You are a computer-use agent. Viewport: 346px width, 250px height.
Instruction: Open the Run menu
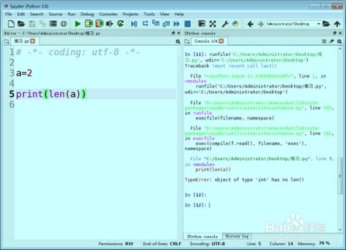coord(71,14)
